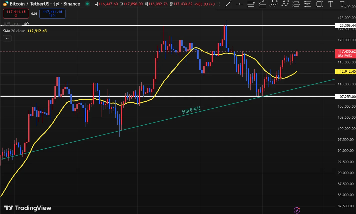Grab the favorites toolbar drag handle dots
The height and width of the screenshot is (214, 356).
[x=219, y=4]
